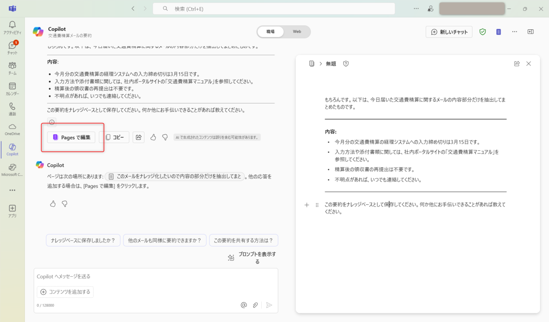This screenshot has height=322, width=549.
Task: Click the plus add-block icon in page
Action: coord(307,205)
